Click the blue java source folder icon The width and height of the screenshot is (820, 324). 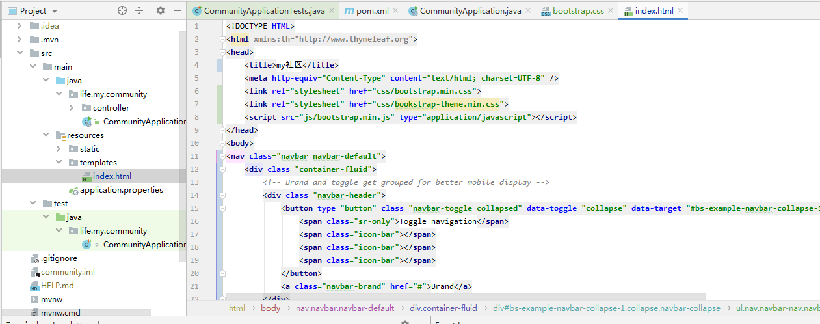click(60, 81)
